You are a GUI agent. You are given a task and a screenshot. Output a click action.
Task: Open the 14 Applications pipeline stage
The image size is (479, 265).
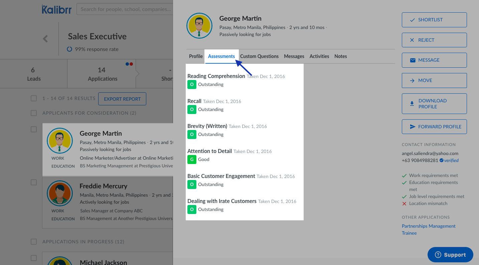[x=102, y=74]
